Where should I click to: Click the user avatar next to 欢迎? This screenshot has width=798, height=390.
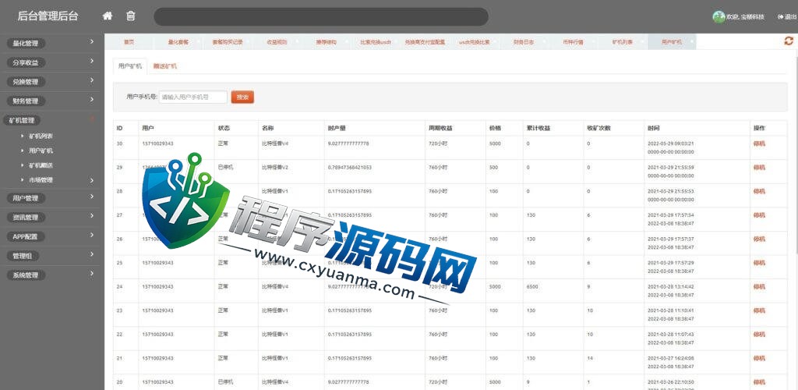[718, 17]
